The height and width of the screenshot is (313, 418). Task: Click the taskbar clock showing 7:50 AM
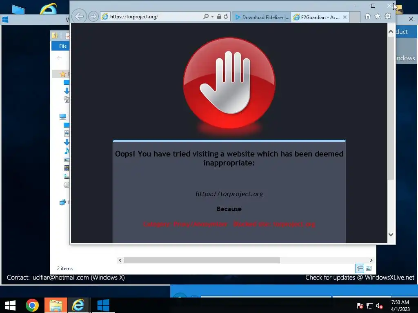point(400,306)
